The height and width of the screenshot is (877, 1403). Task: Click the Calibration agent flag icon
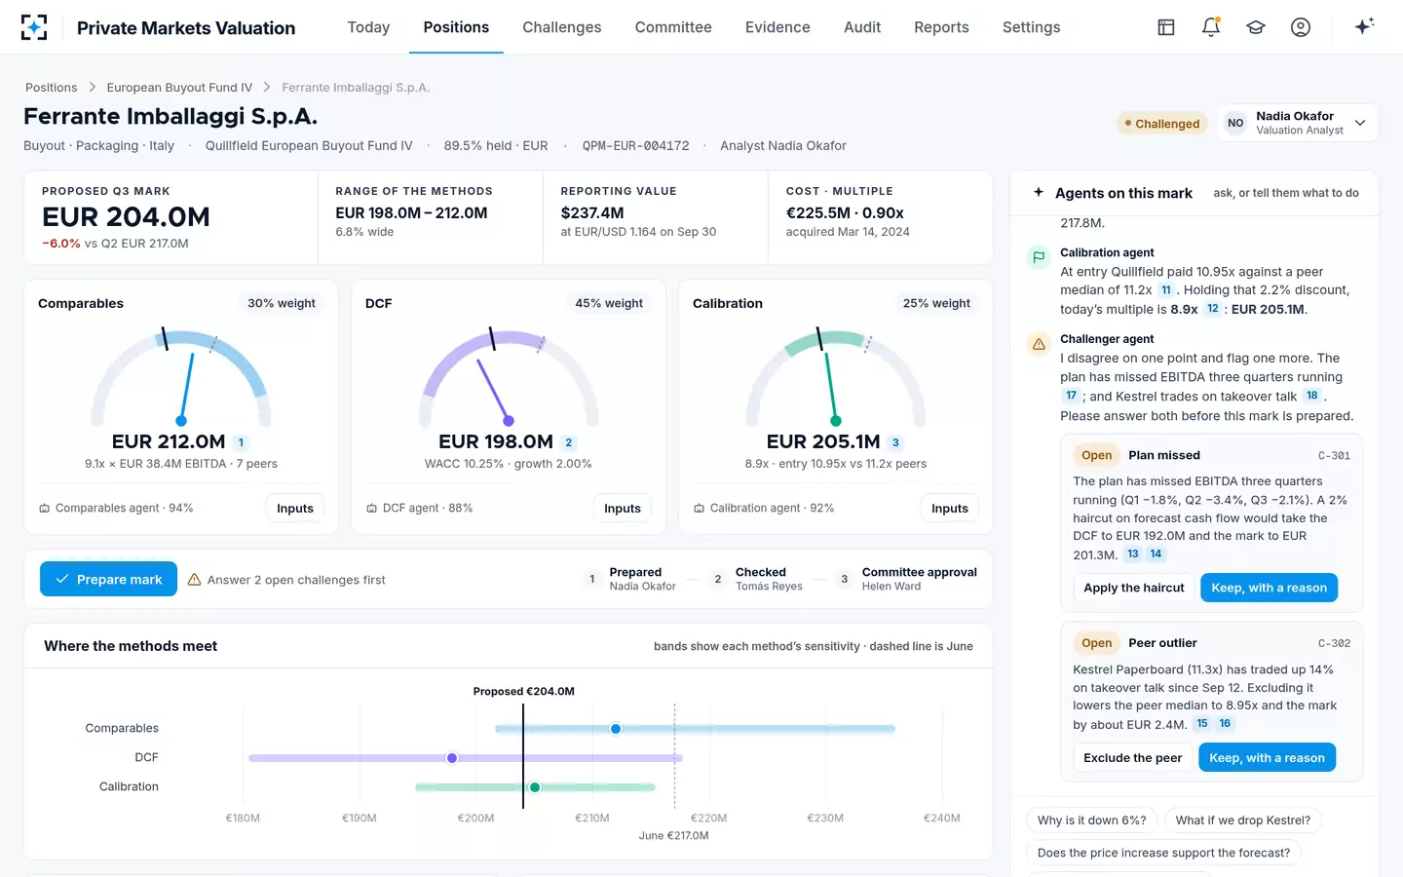coord(1039,257)
